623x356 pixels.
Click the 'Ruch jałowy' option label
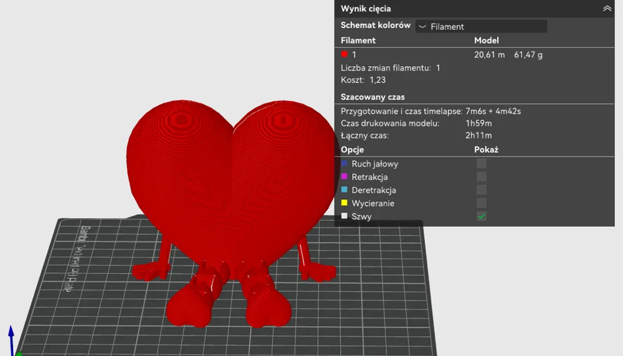pyautogui.click(x=374, y=164)
